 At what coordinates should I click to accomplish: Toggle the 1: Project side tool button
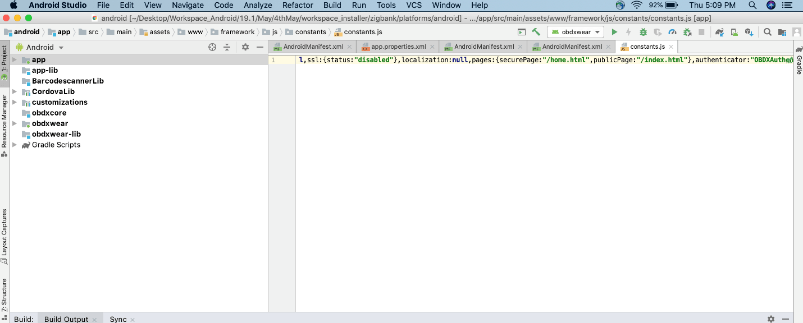pyautogui.click(x=4, y=63)
